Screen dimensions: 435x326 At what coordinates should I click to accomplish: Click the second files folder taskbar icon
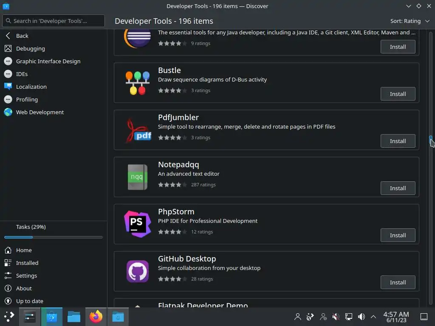[118, 317]
